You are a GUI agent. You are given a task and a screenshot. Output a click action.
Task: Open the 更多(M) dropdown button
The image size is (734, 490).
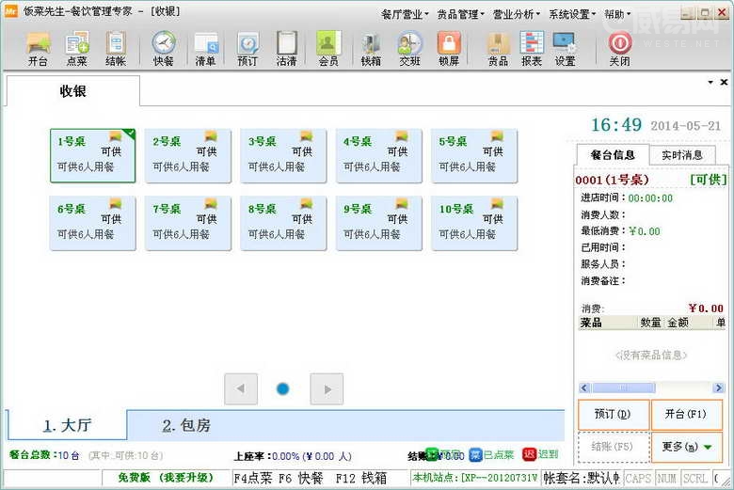point(687,447)
